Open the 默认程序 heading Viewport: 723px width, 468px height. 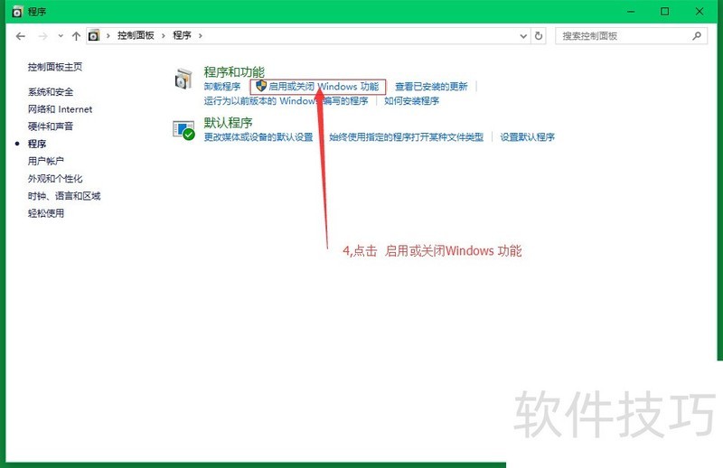pyautogui.click(x=229, y=123)
